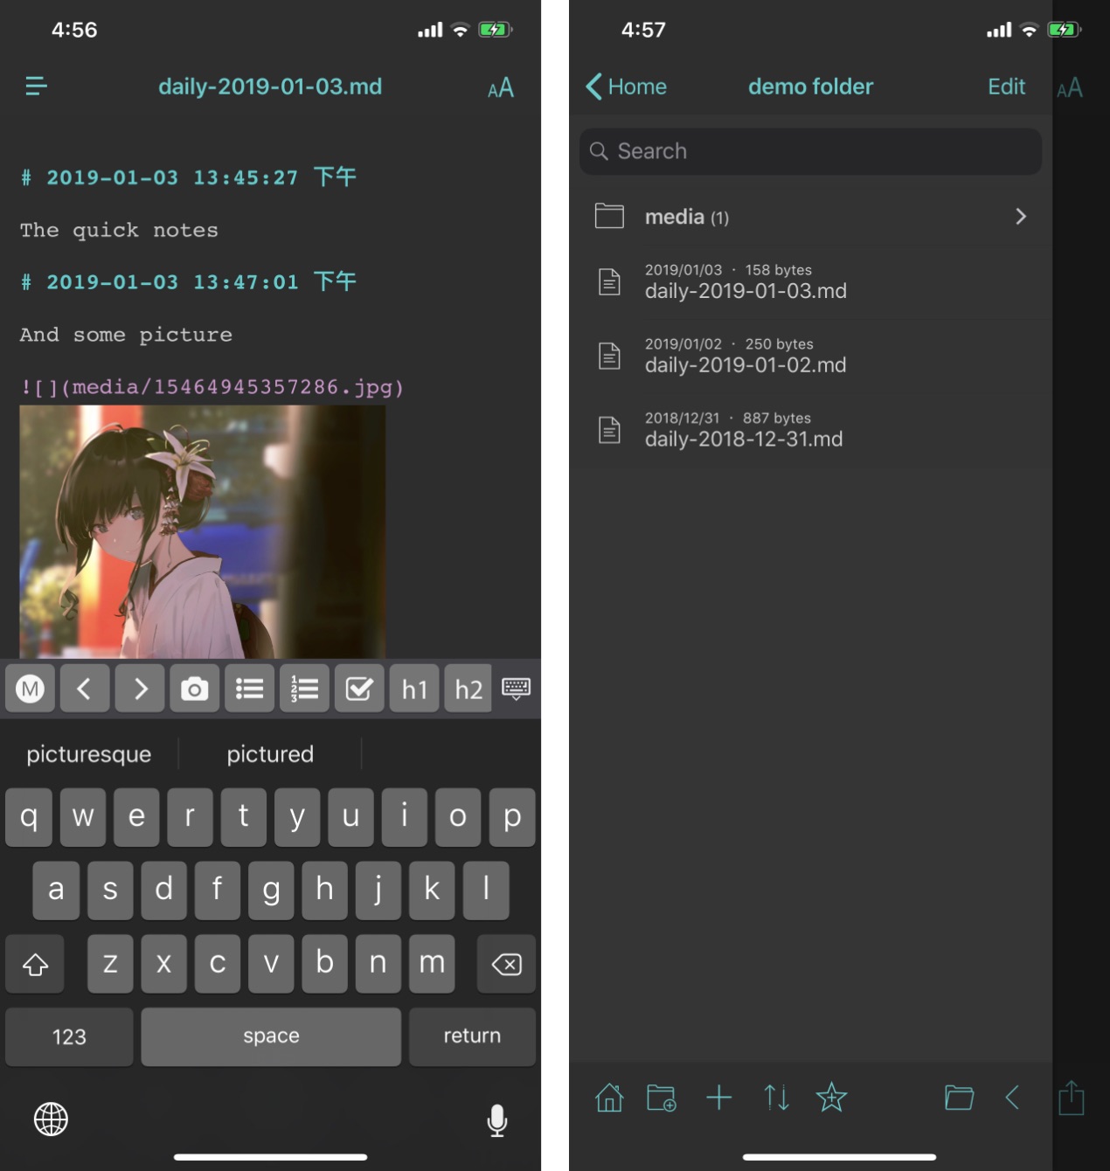Tap the sort arrows icon
This screenshot has height=1171, width=1110.
776,1098
